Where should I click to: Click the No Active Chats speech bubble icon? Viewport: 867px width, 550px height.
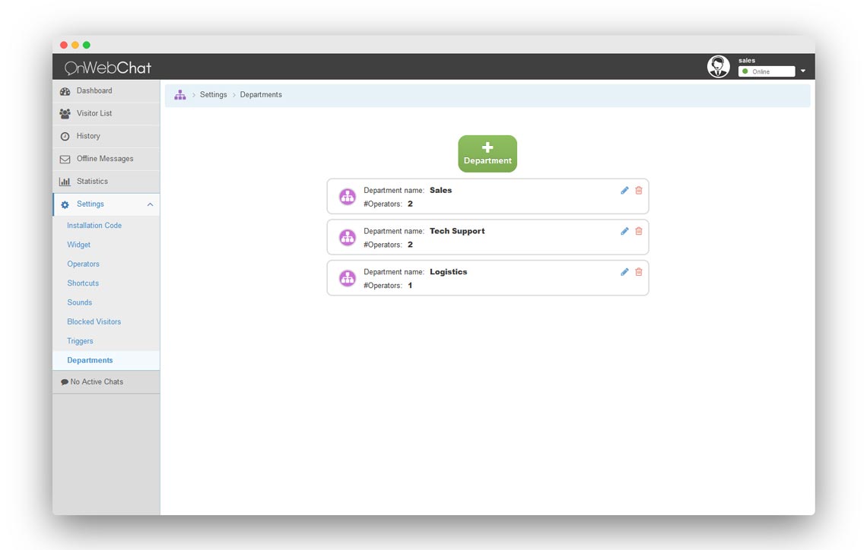64,381
